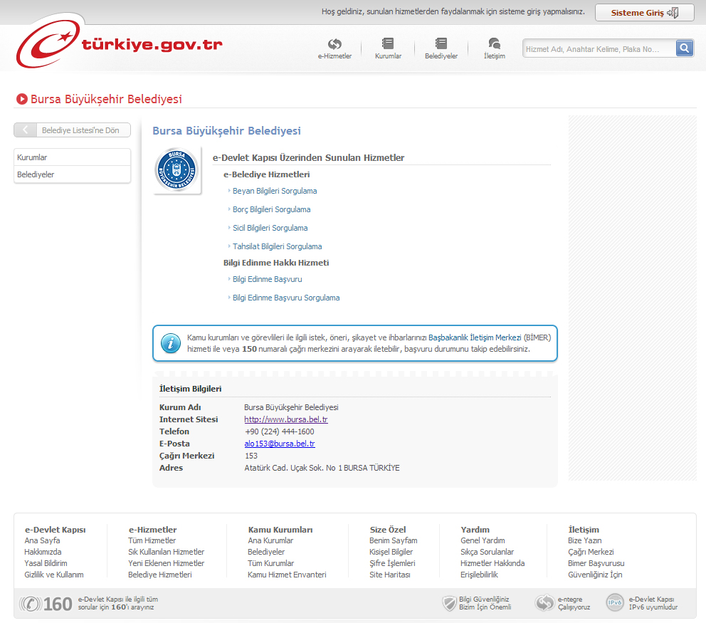Click the Bilgi Güvenliğiniz shield icon
Image resolution: width=706 pixels, height=623 pixels.
click(x=448, y=604)
